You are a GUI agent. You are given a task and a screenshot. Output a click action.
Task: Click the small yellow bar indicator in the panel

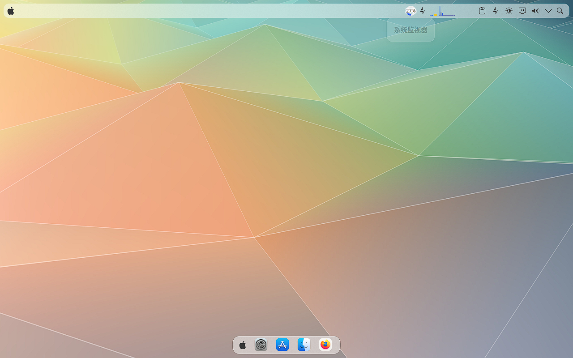point(435,15)
